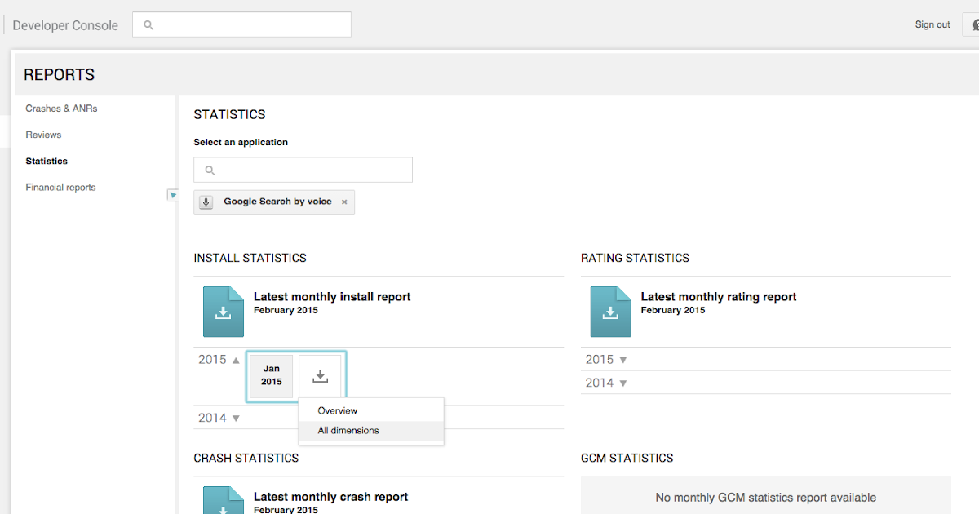Click the microphone icon on application chip
The height and width of the screenshot is (514, 979).
point(206,202)
